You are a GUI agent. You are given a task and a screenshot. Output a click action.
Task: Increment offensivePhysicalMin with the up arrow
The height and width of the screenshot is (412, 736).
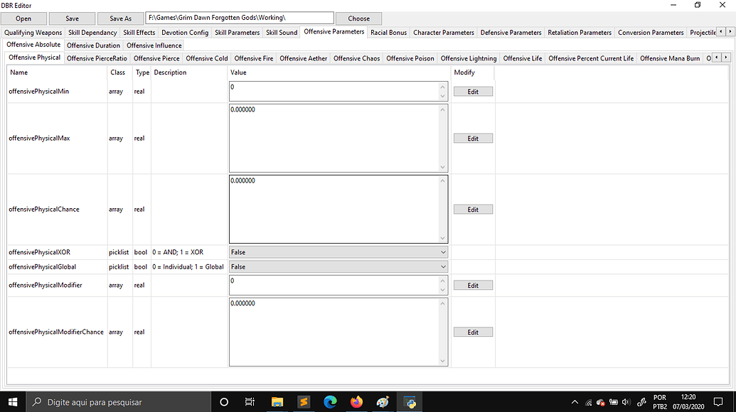pyautogui.click(x=442, y=87)
